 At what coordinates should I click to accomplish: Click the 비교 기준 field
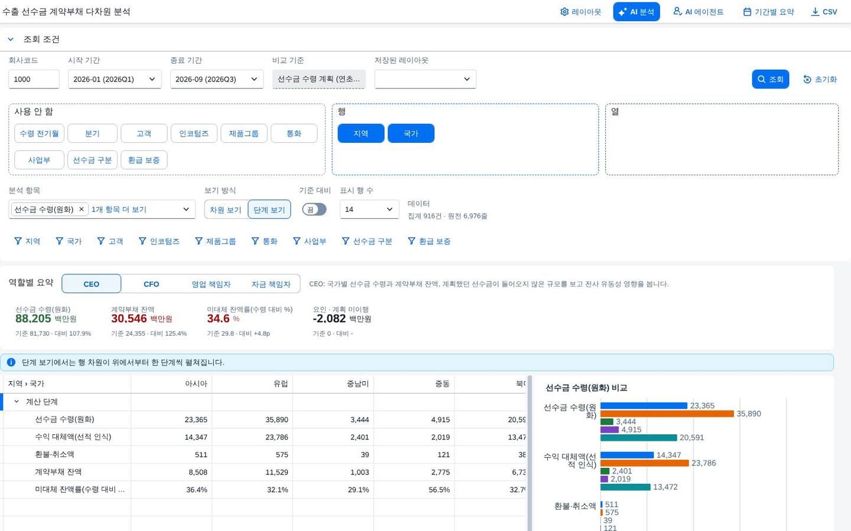coord(319,79)
